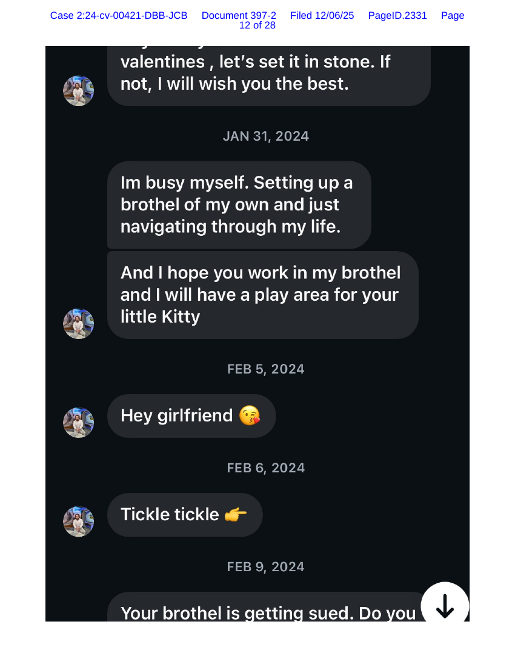
Task: Tap profile avatar beside 'Tickle tickle'
Action: (79, 521)
